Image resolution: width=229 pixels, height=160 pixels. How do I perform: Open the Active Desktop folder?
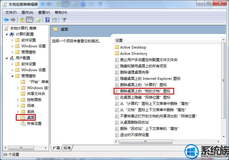point(133,47)
